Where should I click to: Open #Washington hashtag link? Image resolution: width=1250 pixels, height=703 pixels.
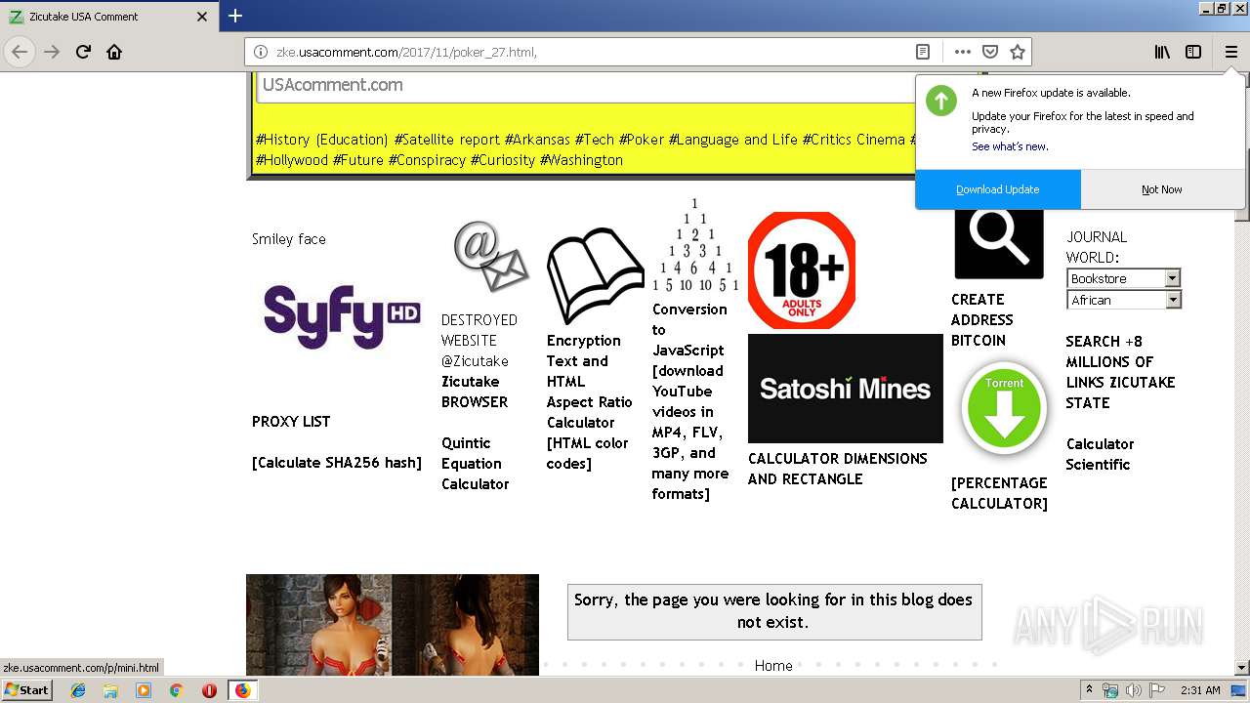tap(582, 160)
